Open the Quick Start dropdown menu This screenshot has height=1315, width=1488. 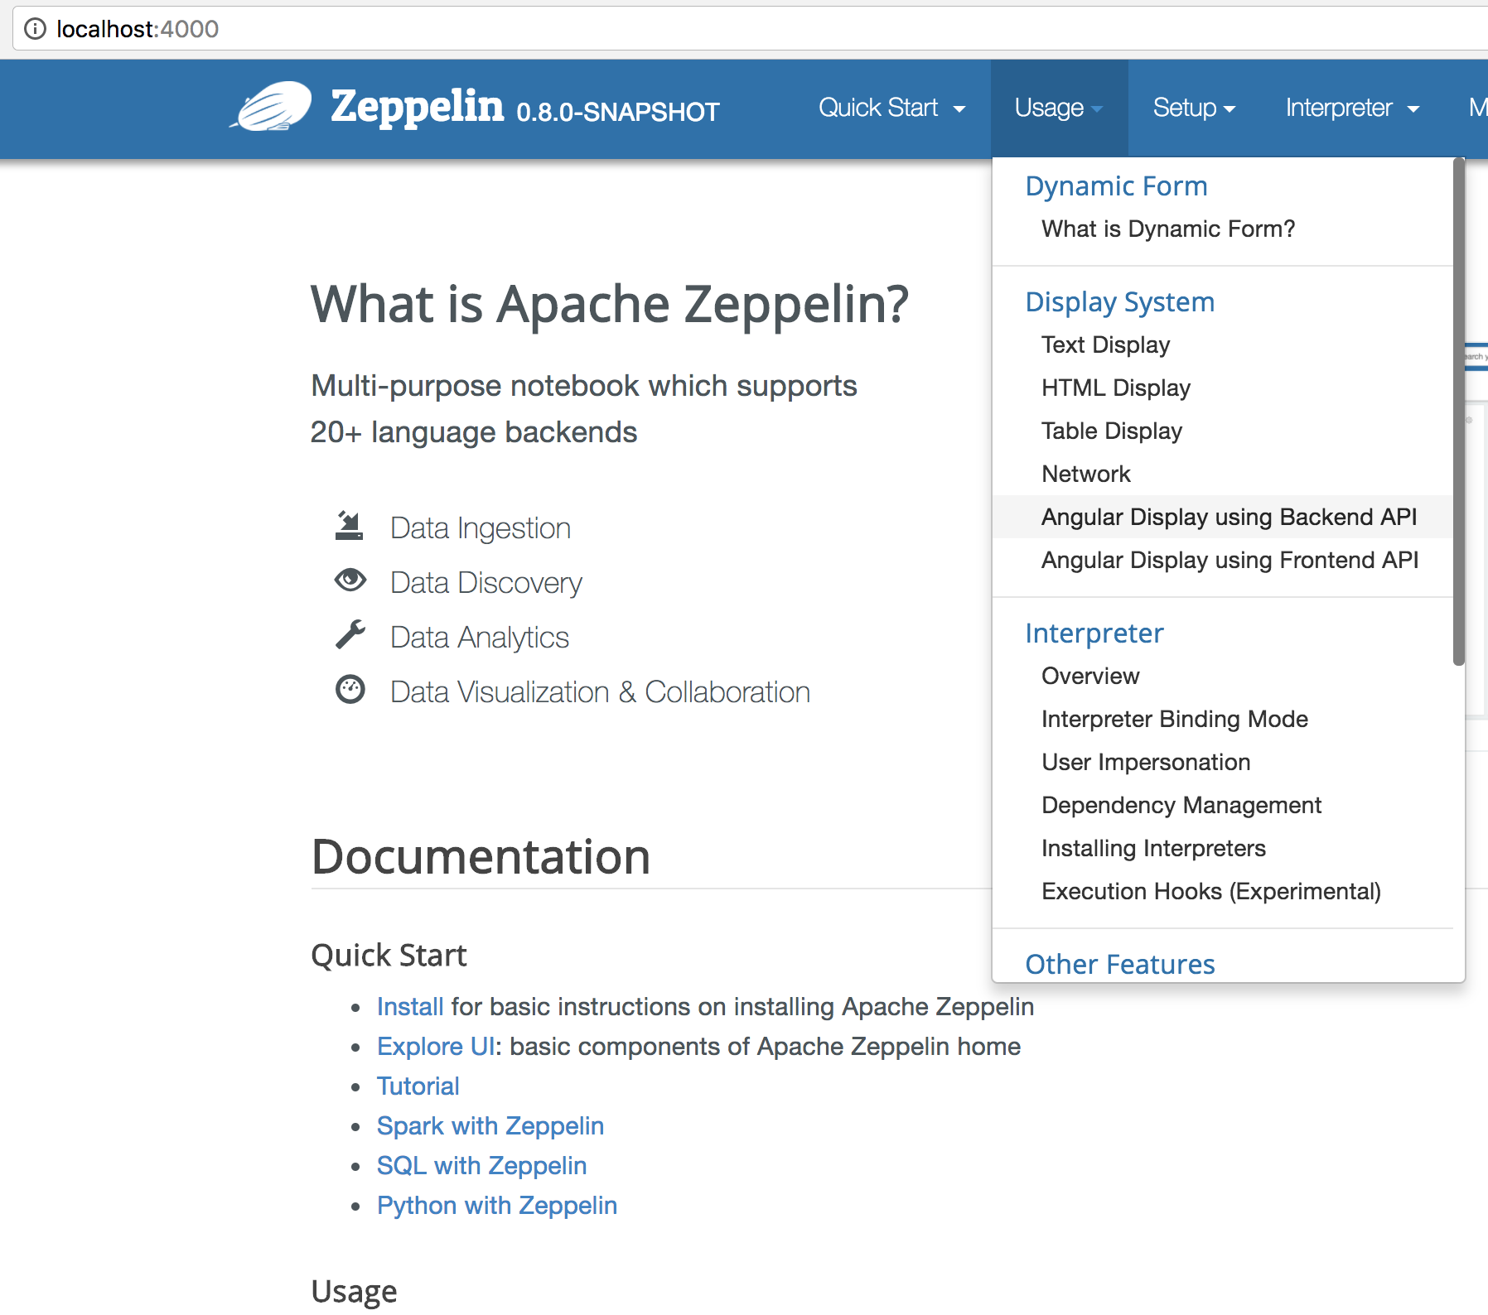(891, 108)
